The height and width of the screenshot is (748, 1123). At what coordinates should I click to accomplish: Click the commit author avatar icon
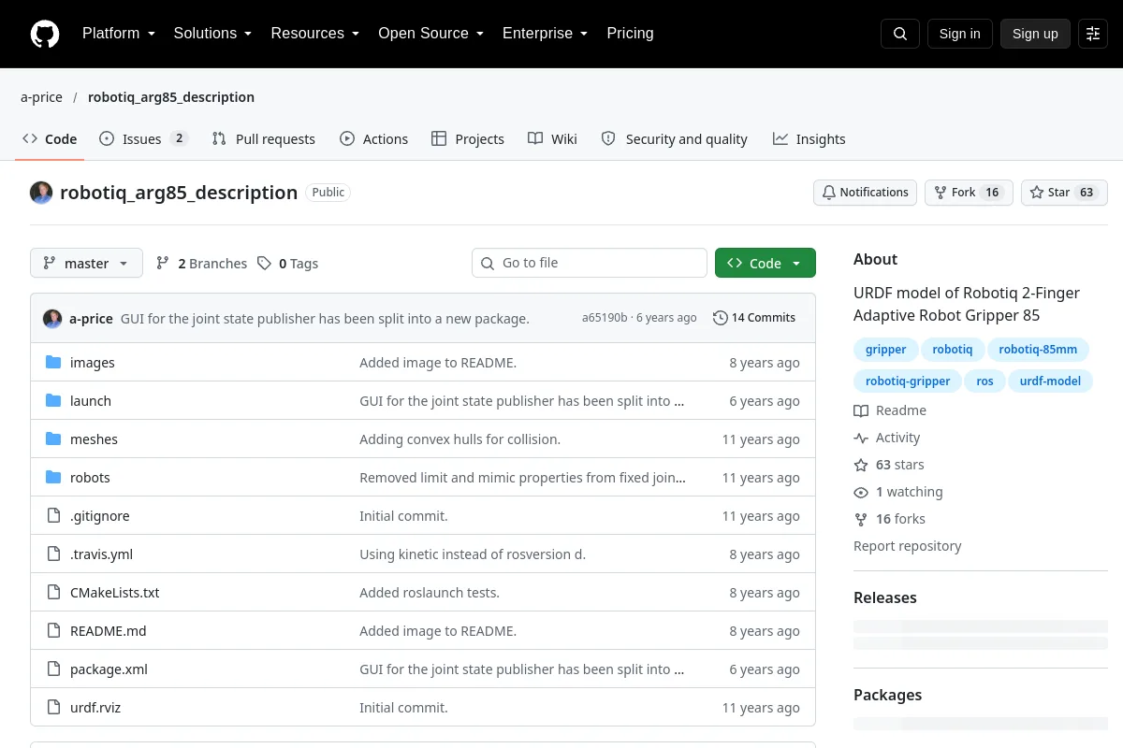pyautogui.click(x=52, y=318)
